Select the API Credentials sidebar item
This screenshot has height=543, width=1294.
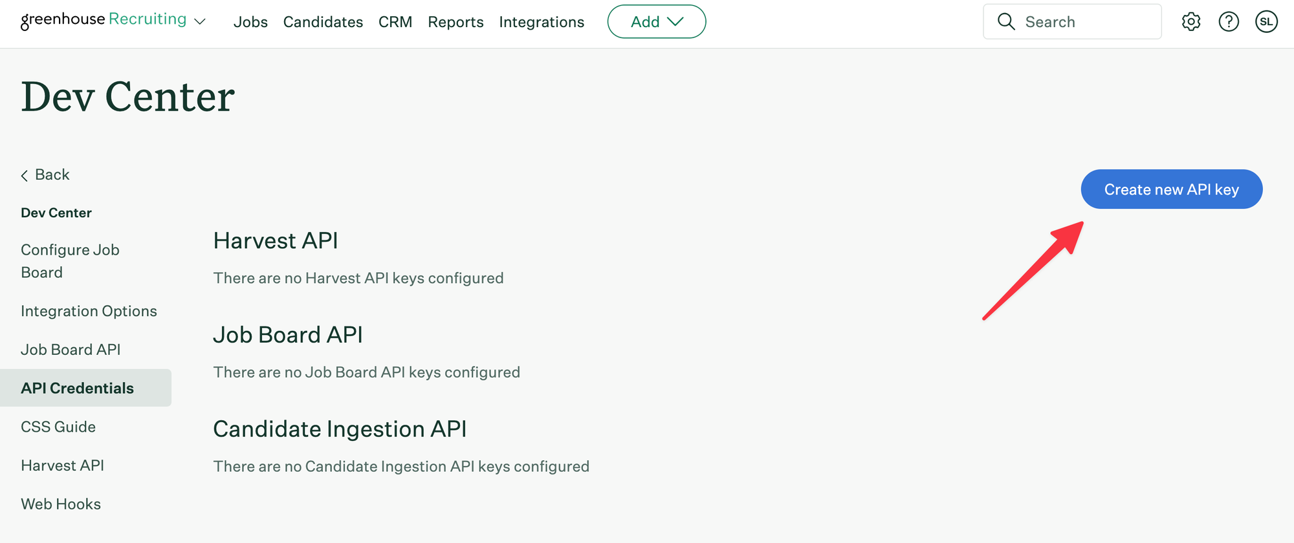[x=85, y=388]
